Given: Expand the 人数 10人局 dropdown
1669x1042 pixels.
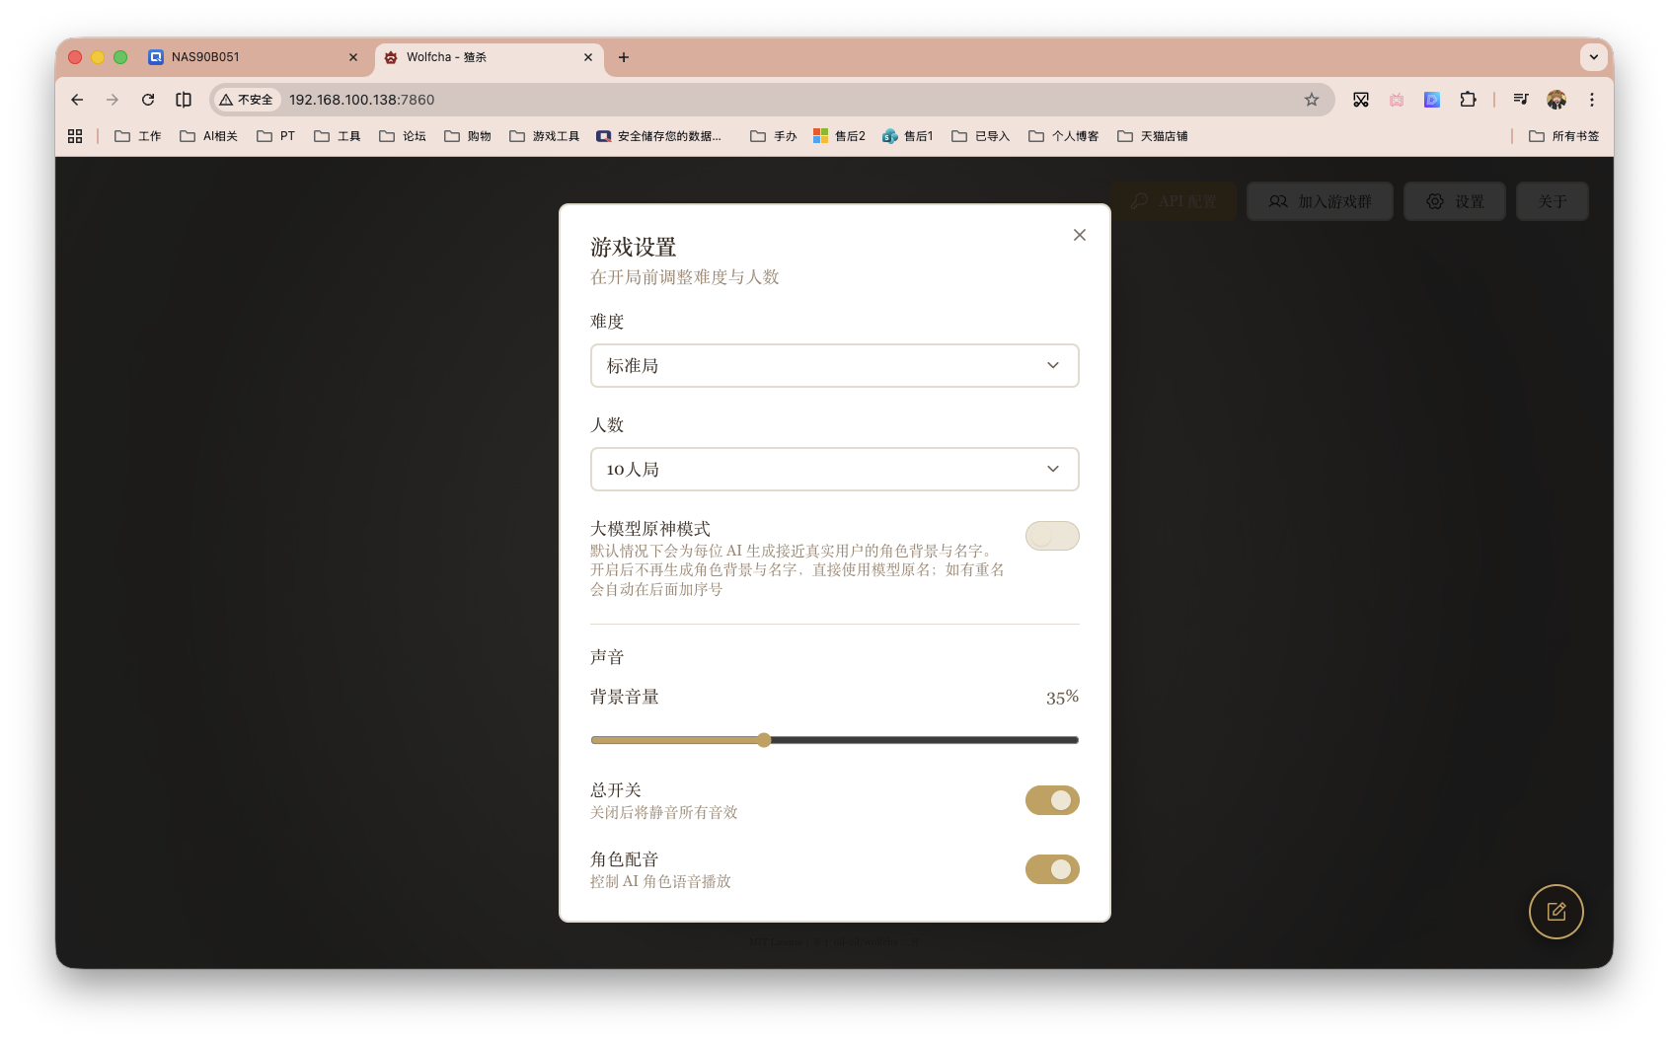Looking at the screenshot, I should click(x=834, y=469).
